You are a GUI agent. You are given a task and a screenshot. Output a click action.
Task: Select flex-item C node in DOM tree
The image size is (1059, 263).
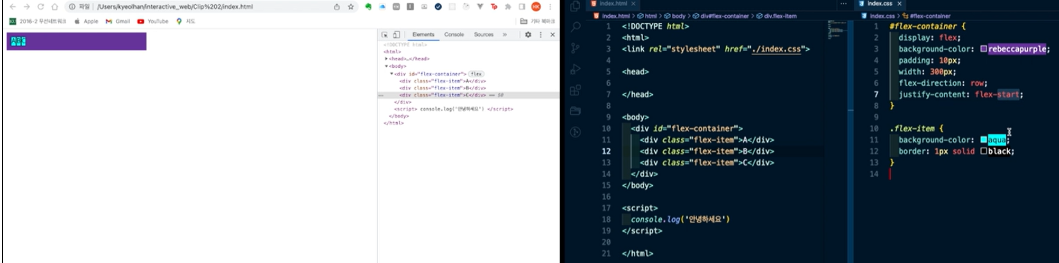click(x=442, y=95)
